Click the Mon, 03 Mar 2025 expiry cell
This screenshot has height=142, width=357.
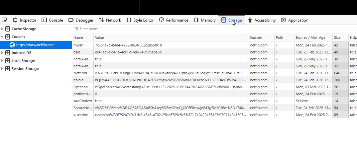click(313, 87)
